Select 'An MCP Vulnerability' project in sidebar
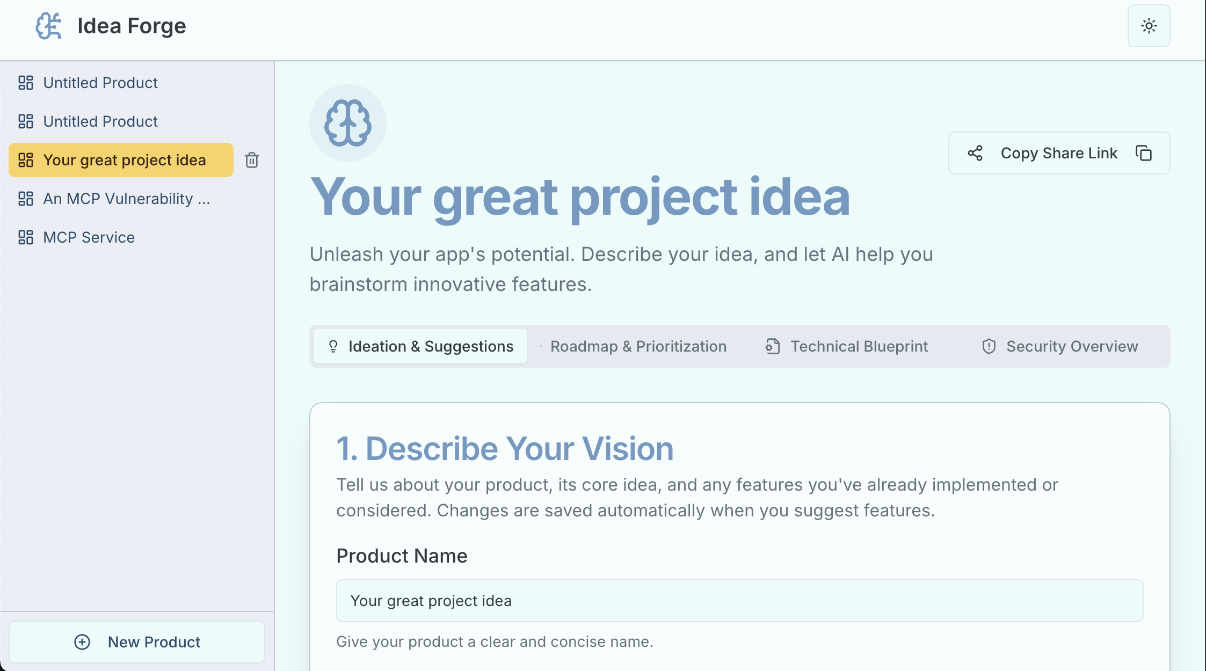Image resolution: width=1206 pixels, height=671 pixels. click(126, 199)
